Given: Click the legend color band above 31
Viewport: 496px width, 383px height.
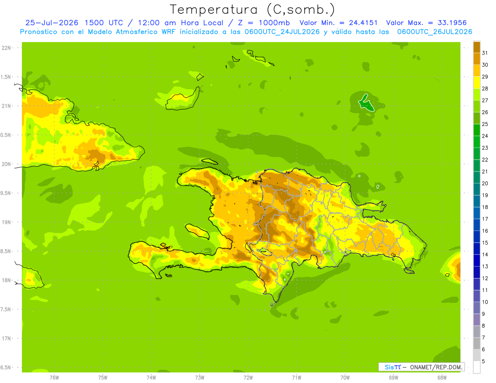Looking at the screenshot, I should 477,47.
